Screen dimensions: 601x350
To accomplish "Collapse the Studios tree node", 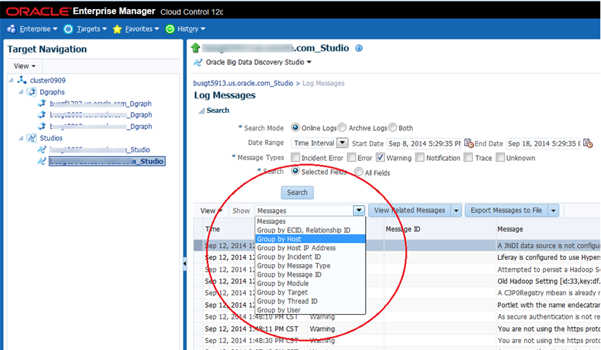I will point(21,138).
